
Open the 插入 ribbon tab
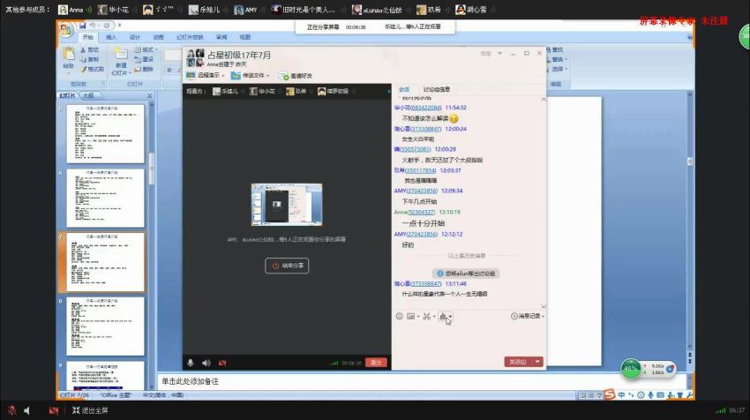(x=111, y=37)
